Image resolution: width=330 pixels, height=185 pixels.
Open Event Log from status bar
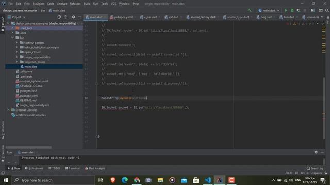click(315, 168)
